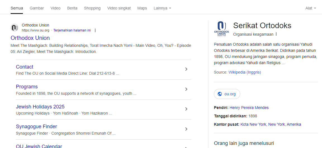Click the Serikat Ortodoks panel heading
322x148 pixels.
[262, 26]
